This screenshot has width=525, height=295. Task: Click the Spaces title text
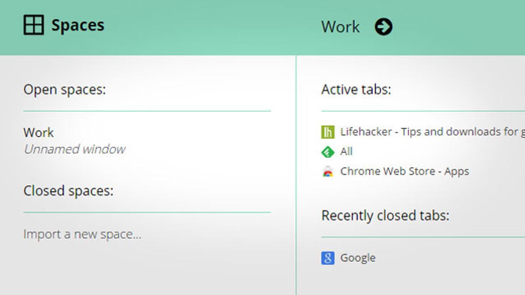(78, 25)
